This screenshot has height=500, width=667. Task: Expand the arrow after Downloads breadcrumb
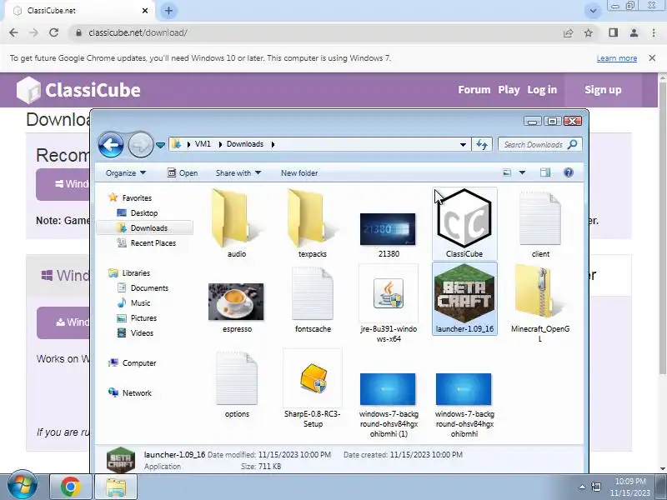coord(273,144)
